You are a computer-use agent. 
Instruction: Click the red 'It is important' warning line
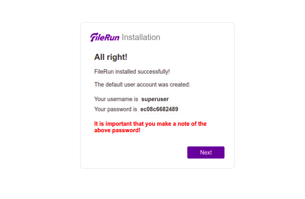tap(150, 124)
